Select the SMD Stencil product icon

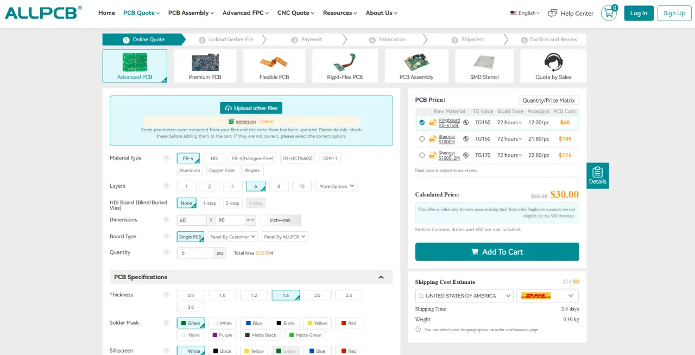click(484, 62)
